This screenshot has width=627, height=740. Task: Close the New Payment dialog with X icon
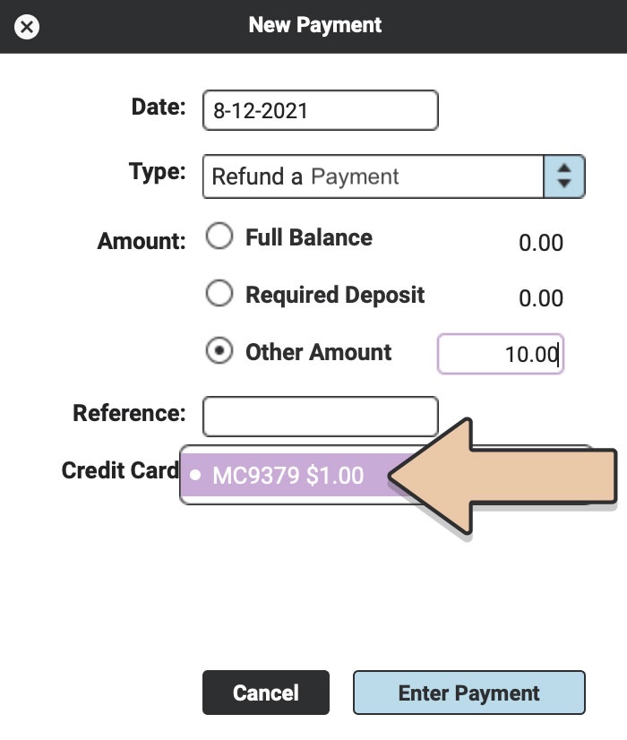click(x=28, y=27)
